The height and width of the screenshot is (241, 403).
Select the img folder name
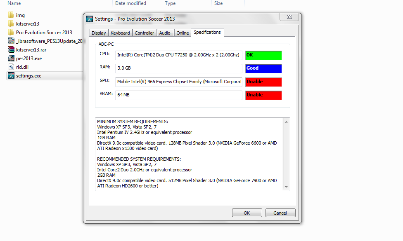[x=20, y=15]
